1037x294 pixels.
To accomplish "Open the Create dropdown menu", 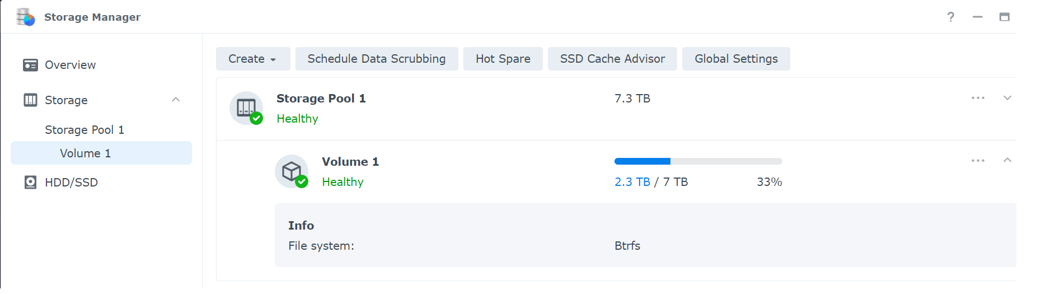I will click(x=252, y=59).
